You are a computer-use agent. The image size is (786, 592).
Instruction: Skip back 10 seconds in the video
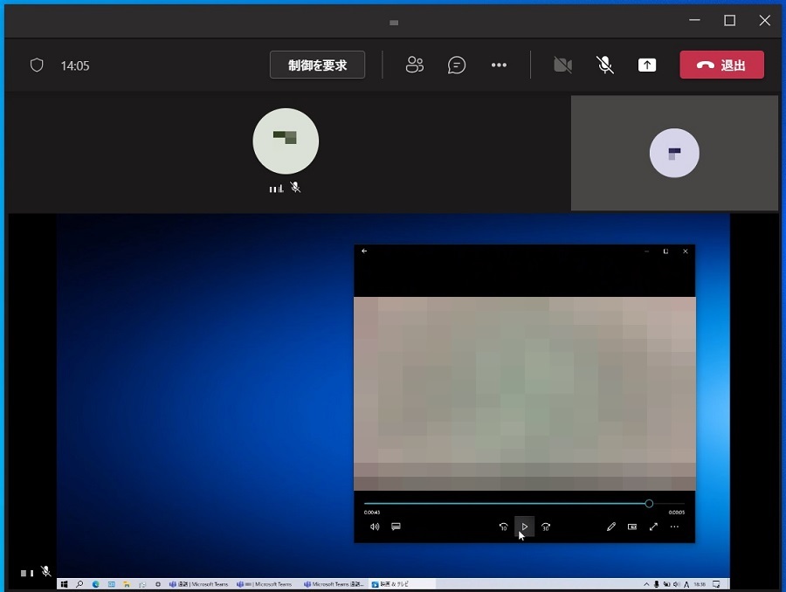tap(503, 527)
